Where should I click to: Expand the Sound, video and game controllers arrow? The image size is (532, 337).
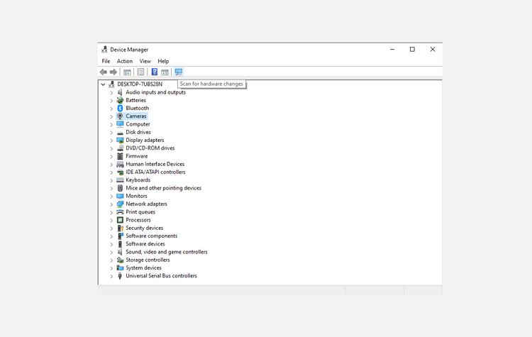pyautogui.click(x=111, y=252)
